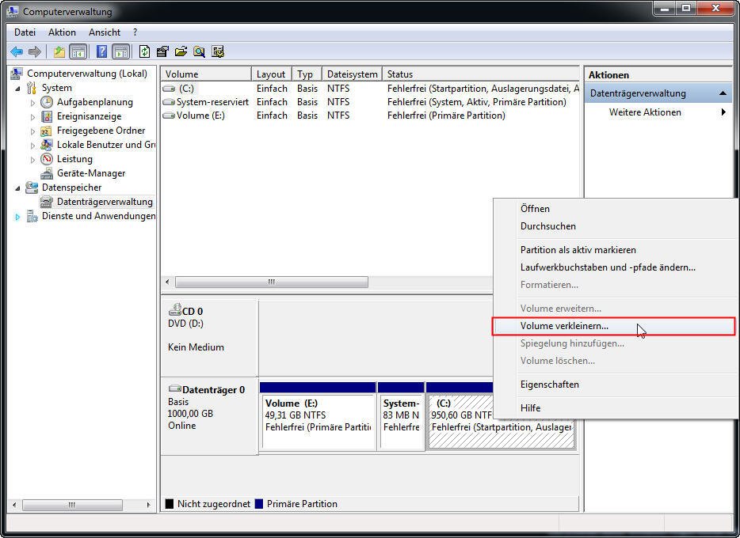Open the Aktion menu
The width and height of the screenshot is (740, 538).
[62, 32]
